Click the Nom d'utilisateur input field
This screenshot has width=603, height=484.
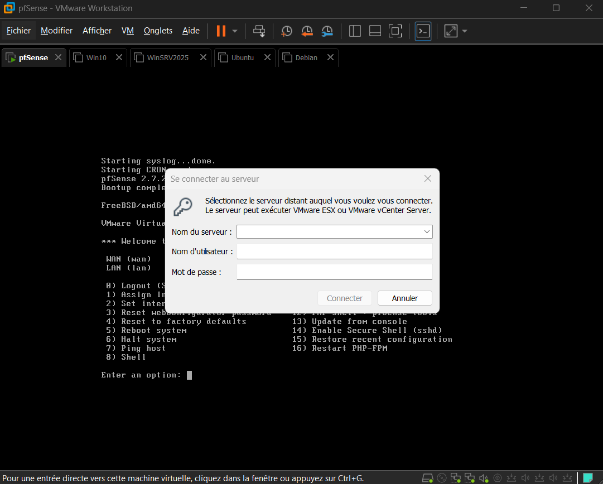(334, 251)
